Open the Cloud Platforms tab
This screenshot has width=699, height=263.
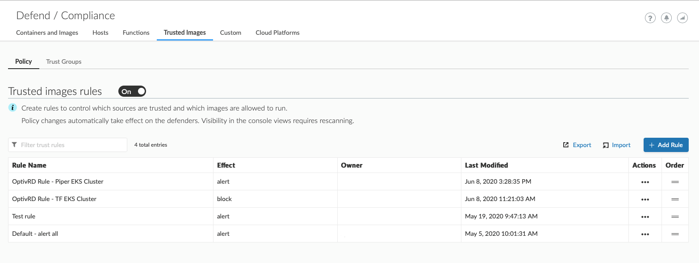pyautogui.click(x=277, y=33)
